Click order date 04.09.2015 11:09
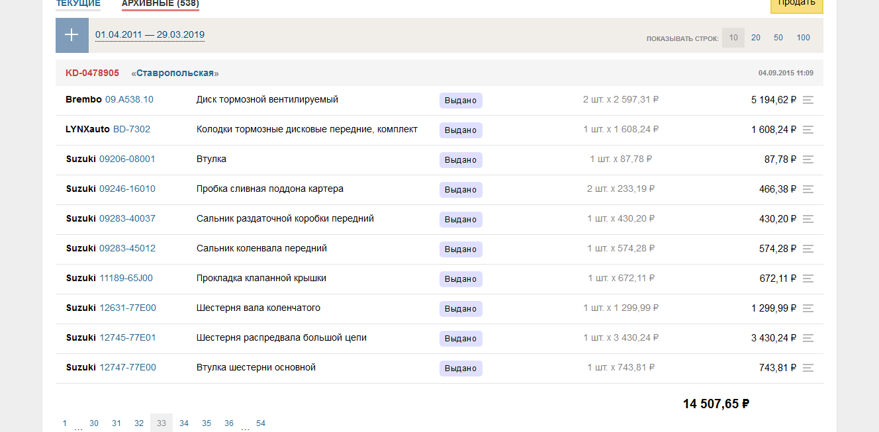Screen dimensions: 879x432 coord(786,73)
